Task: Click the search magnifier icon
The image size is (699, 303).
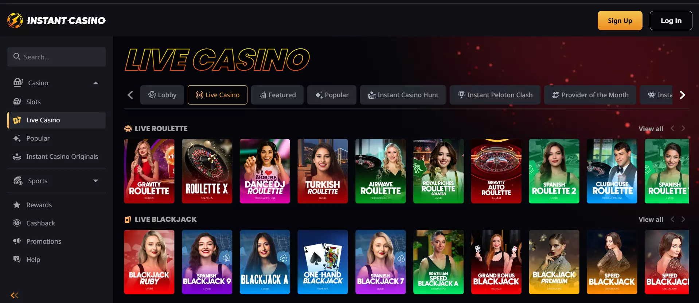Action: coord(17,56)
